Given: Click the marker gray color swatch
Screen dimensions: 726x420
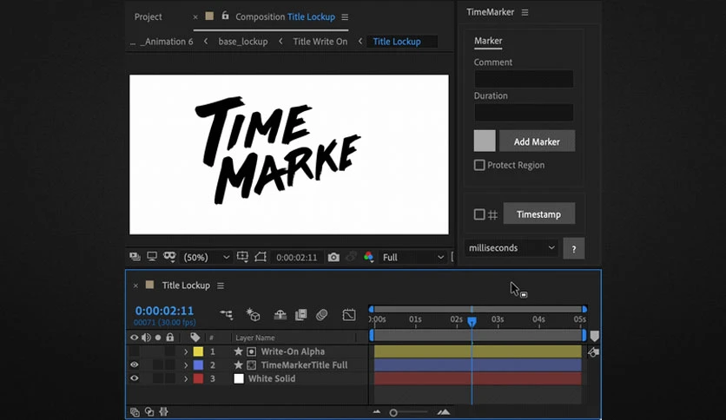Looking at the screenshot, I should pos(485,141).
